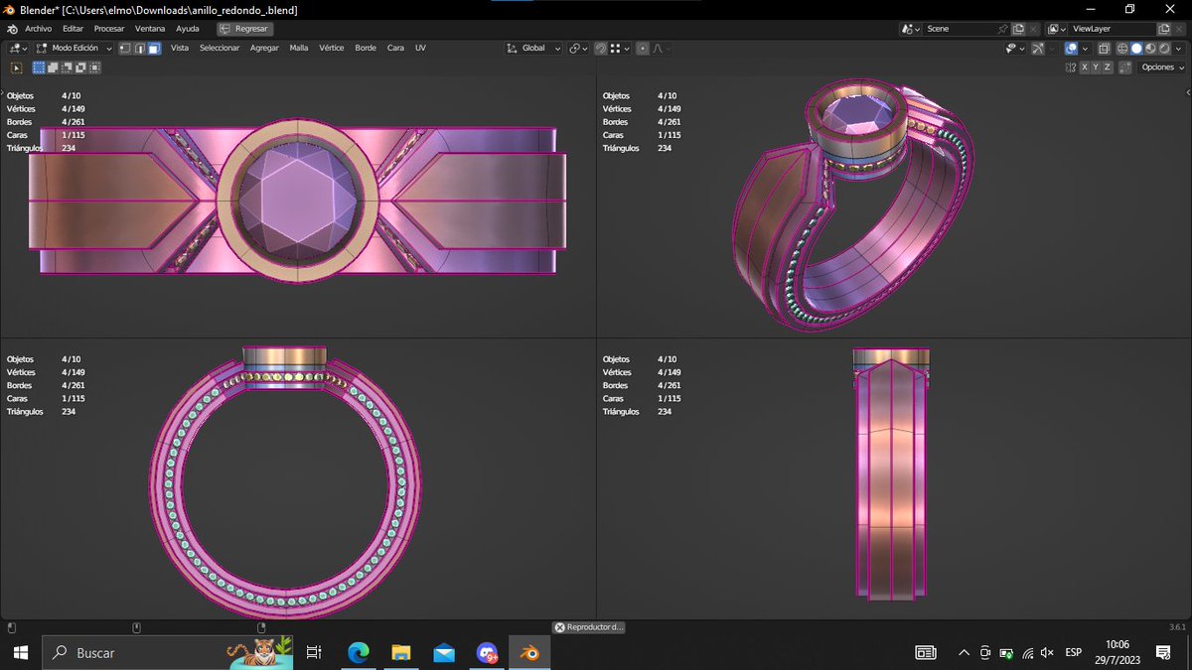Click the Windows search box Buscar
Screen dimensions: 1192x670
click(167, 652)
